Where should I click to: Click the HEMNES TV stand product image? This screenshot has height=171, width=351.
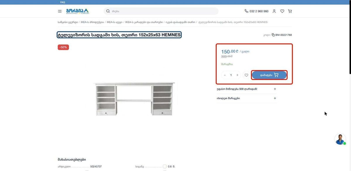135,99
